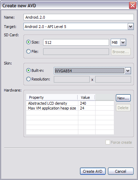
Task: Click the disabled Browse... button
Action: pyautogui.click(x=121, y=52)
